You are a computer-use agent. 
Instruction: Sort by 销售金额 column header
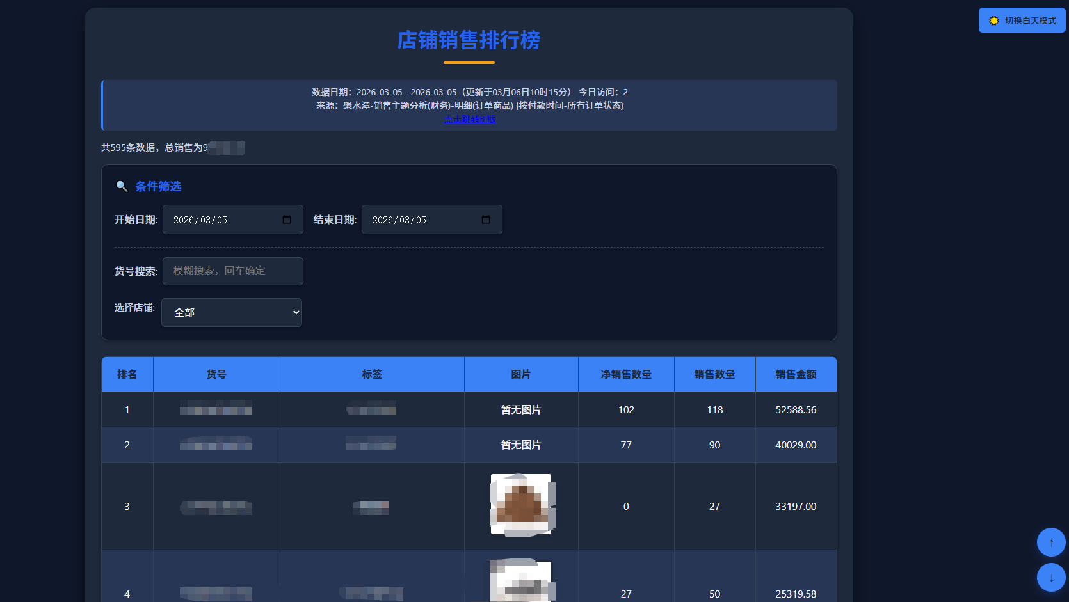(796, 374)
